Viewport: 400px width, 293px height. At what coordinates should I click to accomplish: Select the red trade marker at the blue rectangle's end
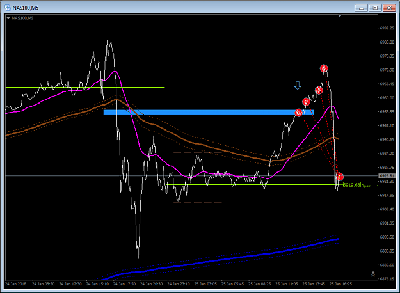[299, 113]
